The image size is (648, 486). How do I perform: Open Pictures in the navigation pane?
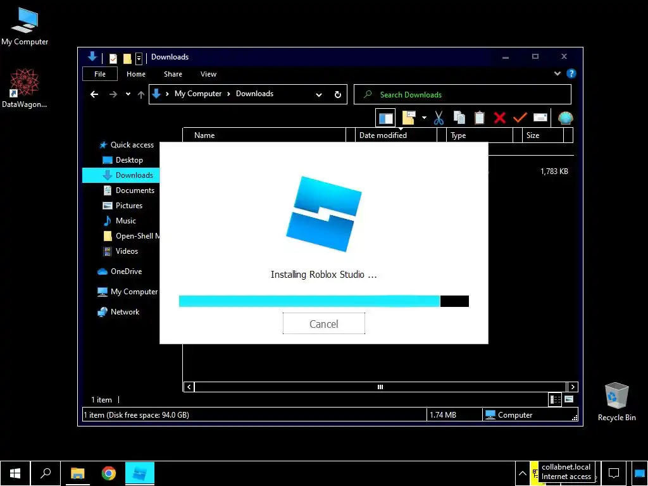point(122,206)
